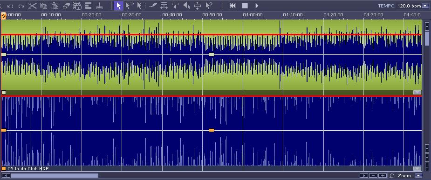Start playback with the Play button
The image size is (431, 180).
pos(257,6)
